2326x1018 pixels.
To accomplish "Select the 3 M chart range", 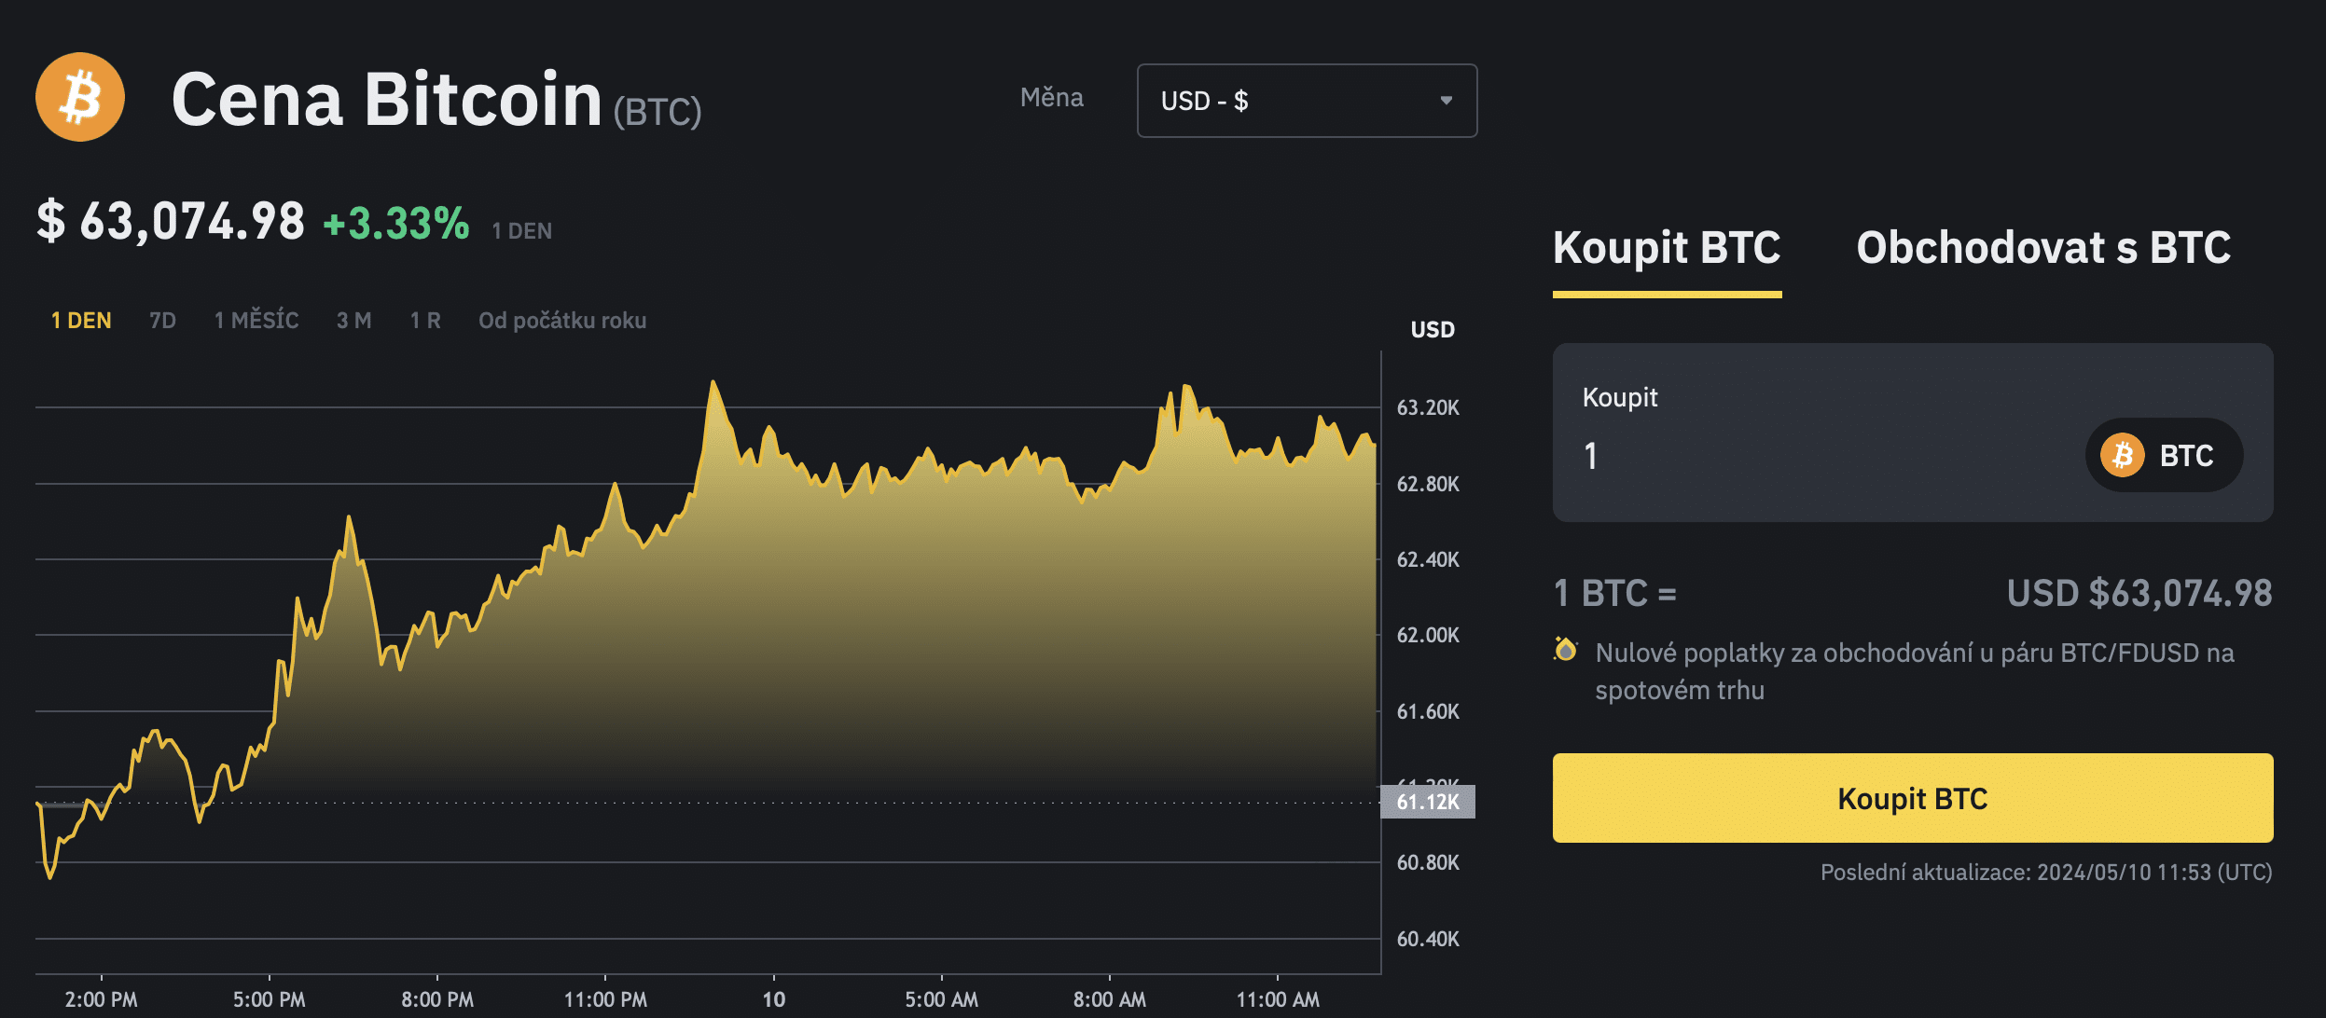I will (354, 321).
